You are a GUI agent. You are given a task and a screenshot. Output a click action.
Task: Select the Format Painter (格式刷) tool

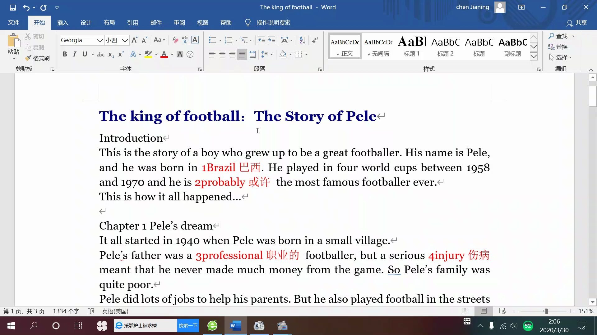[37, 58]
